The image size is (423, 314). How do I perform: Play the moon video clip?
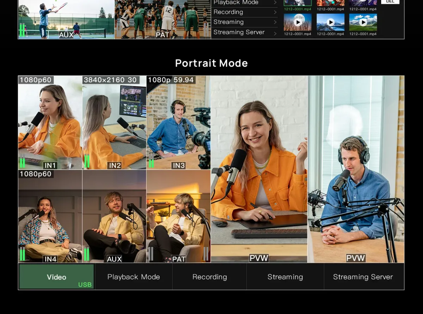[x=299, y=22]
